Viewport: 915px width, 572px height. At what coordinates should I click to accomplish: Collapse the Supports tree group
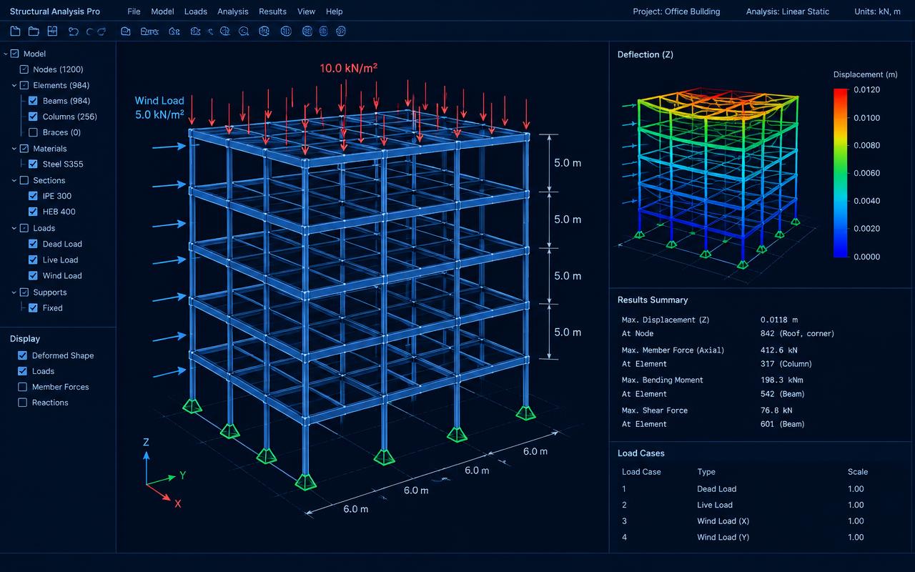[x=14, y=292]
